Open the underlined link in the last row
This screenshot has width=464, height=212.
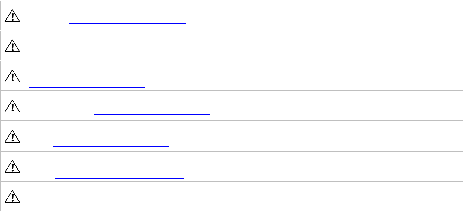(x=237, y=204)
